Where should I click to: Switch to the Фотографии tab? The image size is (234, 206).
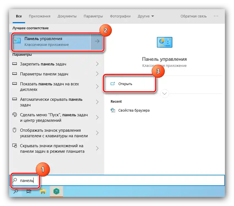point(120,16)
